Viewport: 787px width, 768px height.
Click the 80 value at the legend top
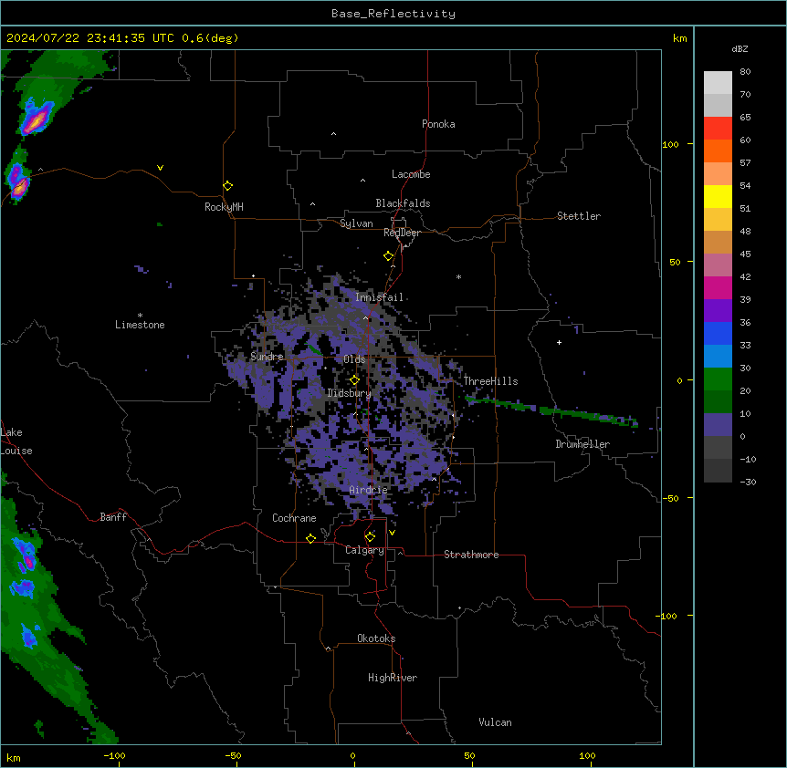(x=745, y=72)
